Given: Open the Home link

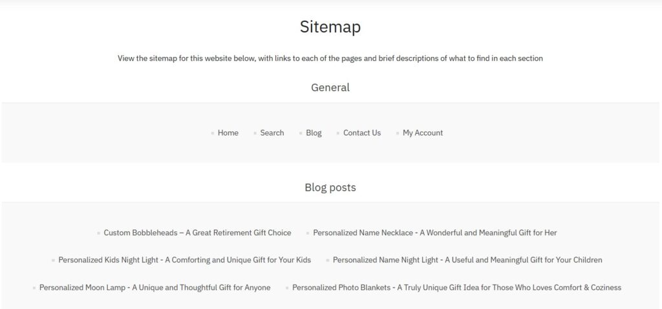Looking at the screenshot, I should point(228,133).
